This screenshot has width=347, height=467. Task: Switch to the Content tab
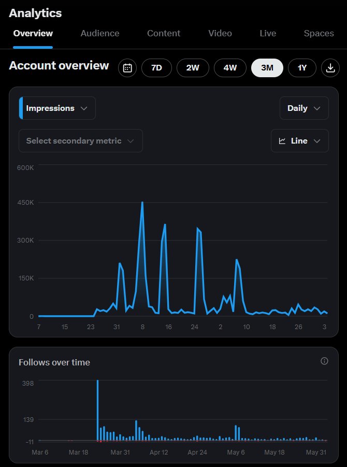[x=164, y=33]
